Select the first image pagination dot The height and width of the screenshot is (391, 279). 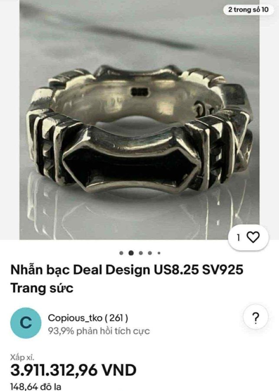(121, 253)
